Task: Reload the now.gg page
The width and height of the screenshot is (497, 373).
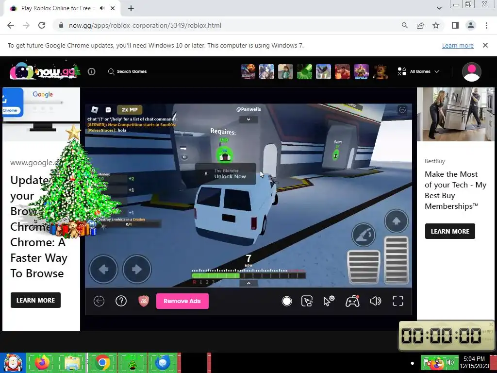Action: click(x=42, y=25)
